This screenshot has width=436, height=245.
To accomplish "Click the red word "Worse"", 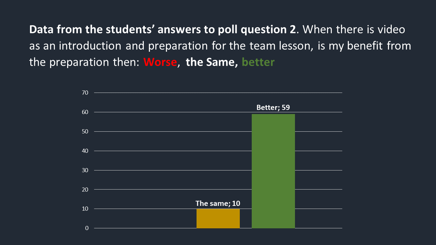I will (160, 62).
